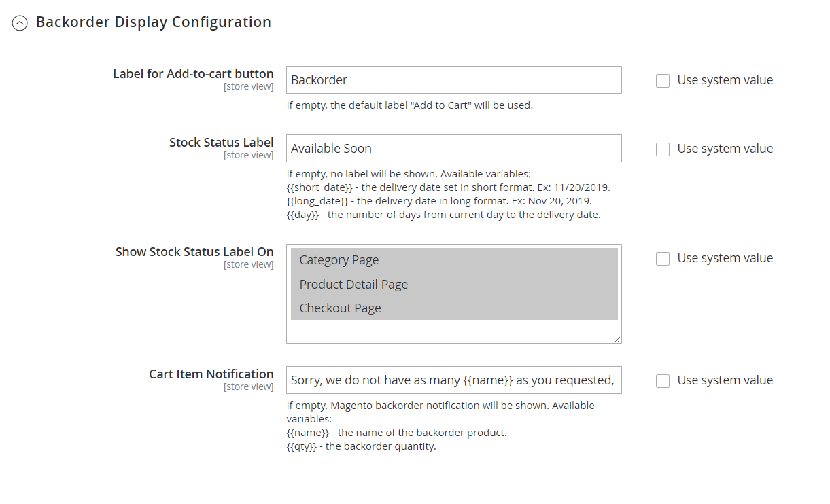Click empty area below Checkout Page in the list

pyautogui.click(x=453, y=331)
